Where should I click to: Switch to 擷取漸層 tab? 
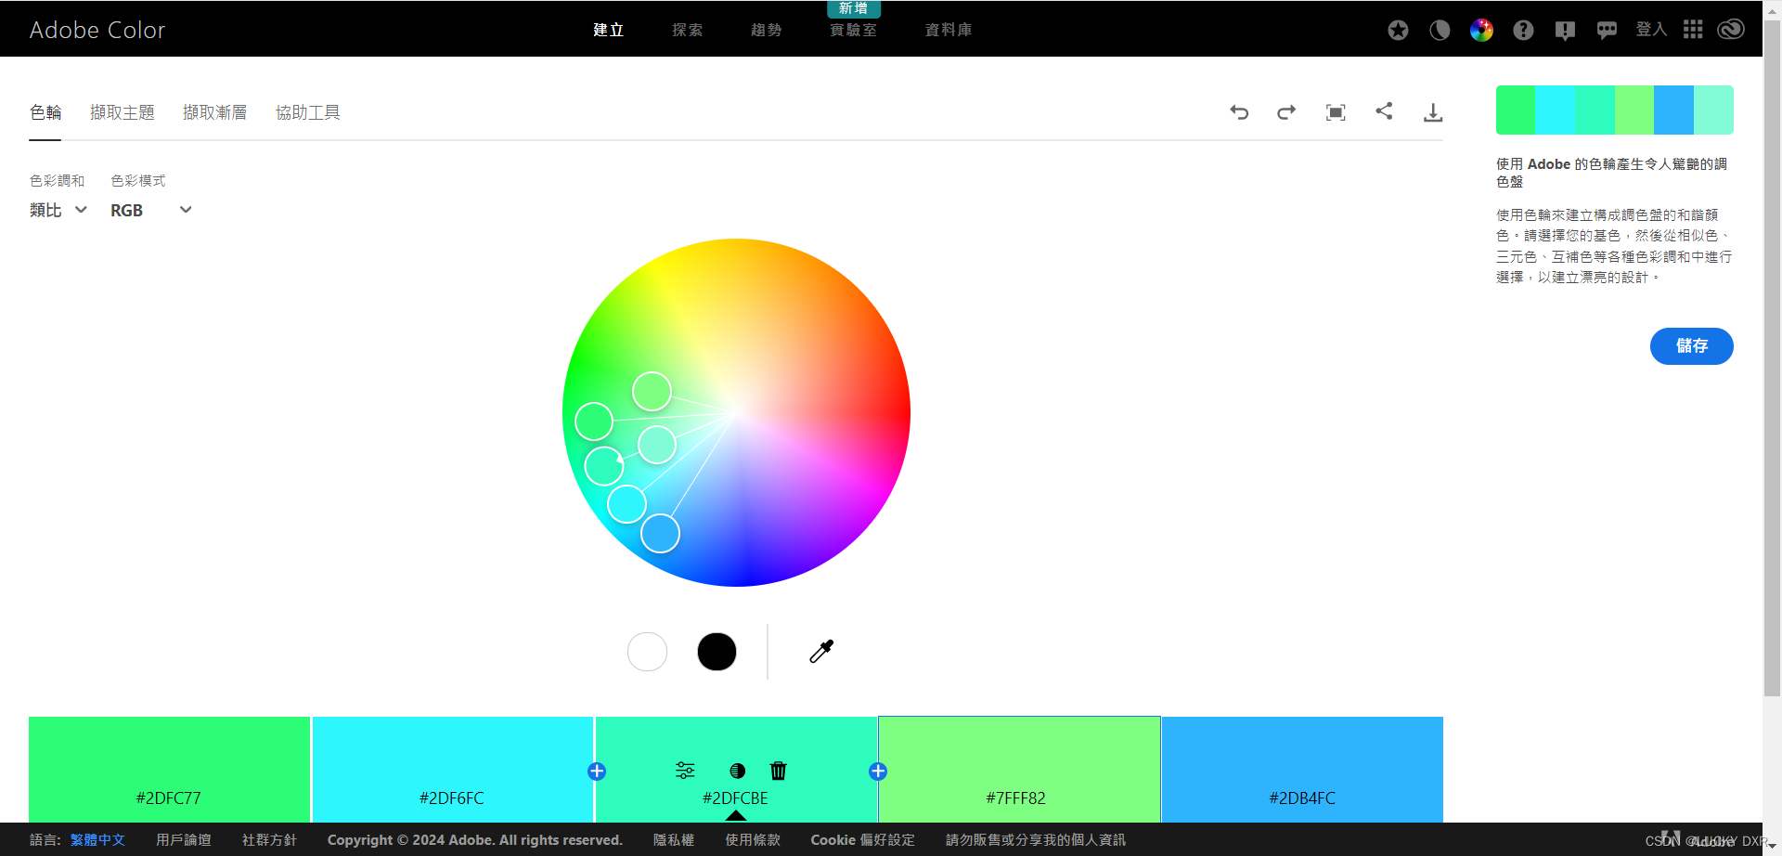[x=215, y=112]
